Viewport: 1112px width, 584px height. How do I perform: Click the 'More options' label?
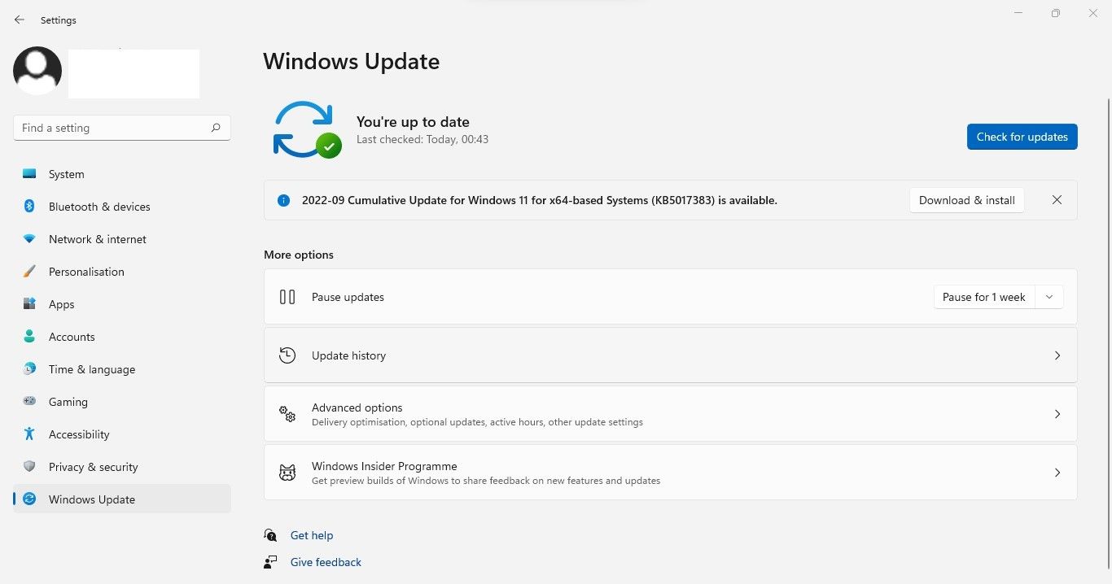[x=299, y=255]
